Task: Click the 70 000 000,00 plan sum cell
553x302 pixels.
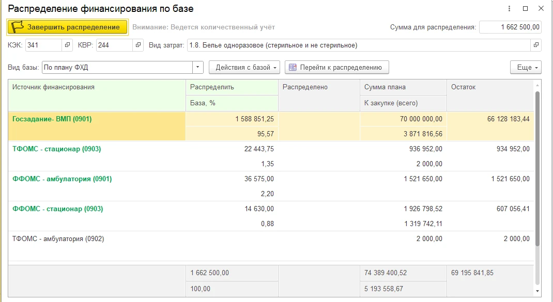Action: tap(404, 119)
